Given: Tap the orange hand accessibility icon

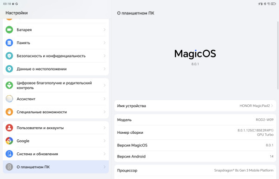Looking at the screenshot, I should click(x=9, y=112).
